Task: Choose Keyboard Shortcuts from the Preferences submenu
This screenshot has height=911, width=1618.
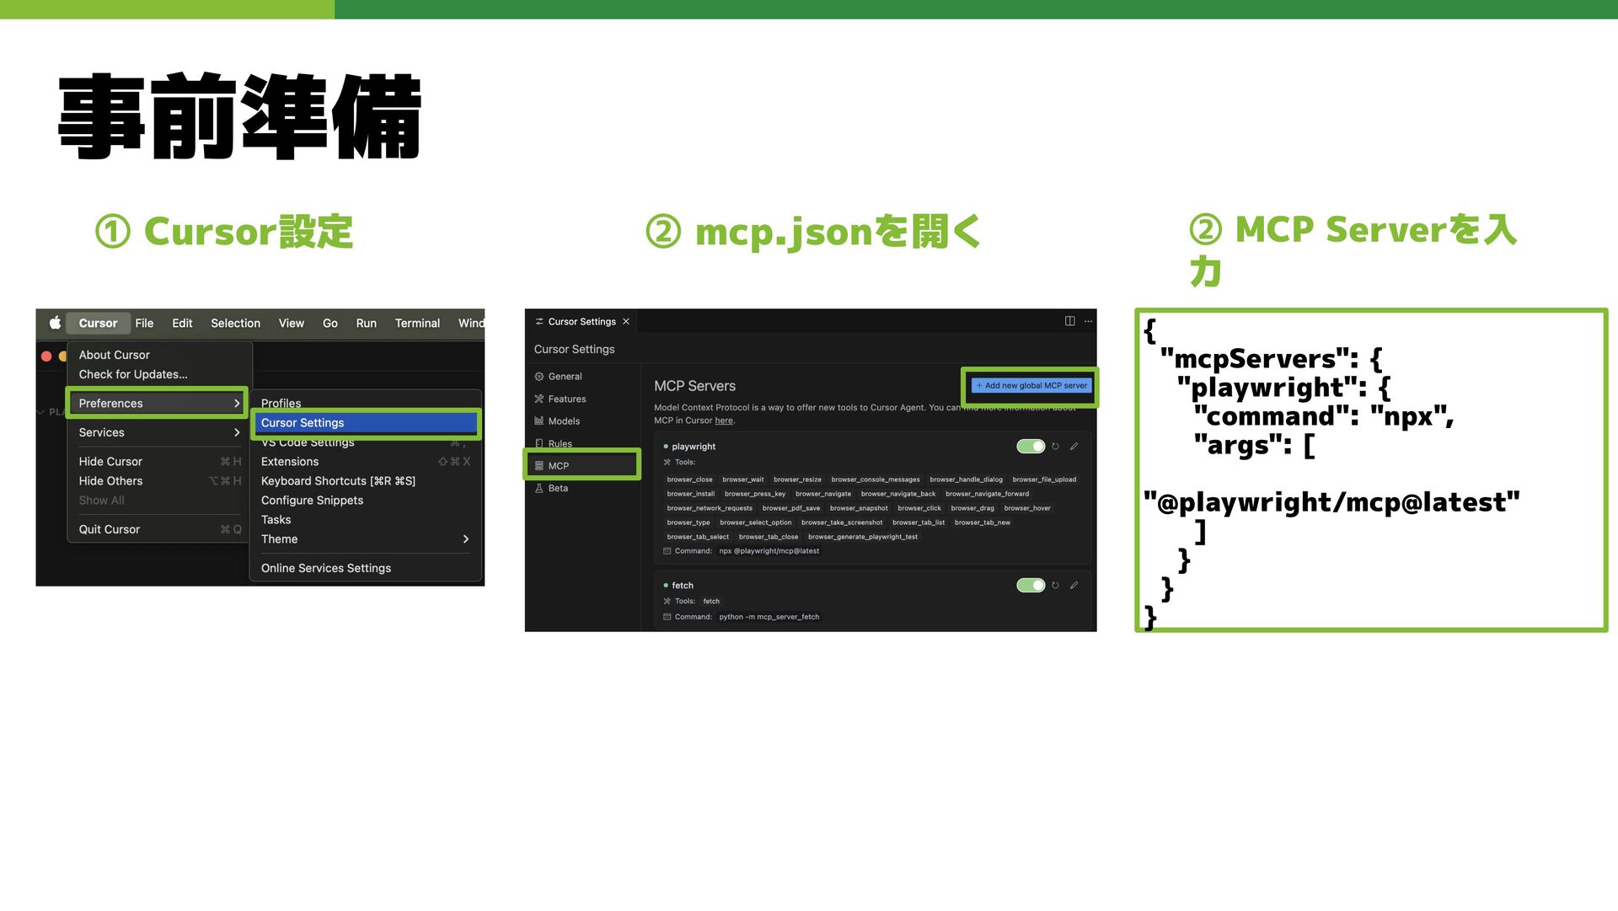Action: coord(338,481)
